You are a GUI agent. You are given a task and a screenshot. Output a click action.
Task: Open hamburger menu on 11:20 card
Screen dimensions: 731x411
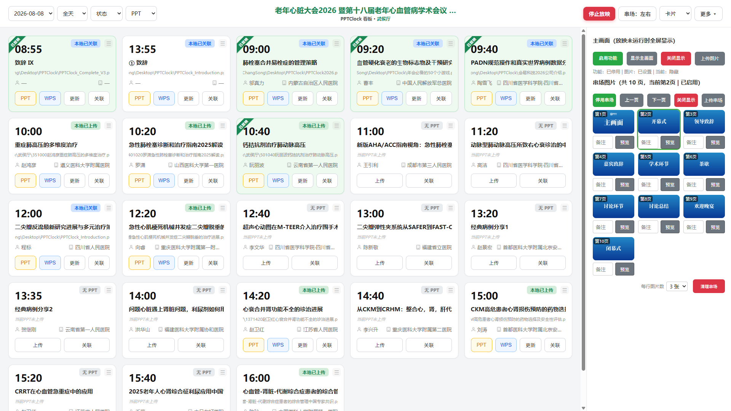coord(565,126)
